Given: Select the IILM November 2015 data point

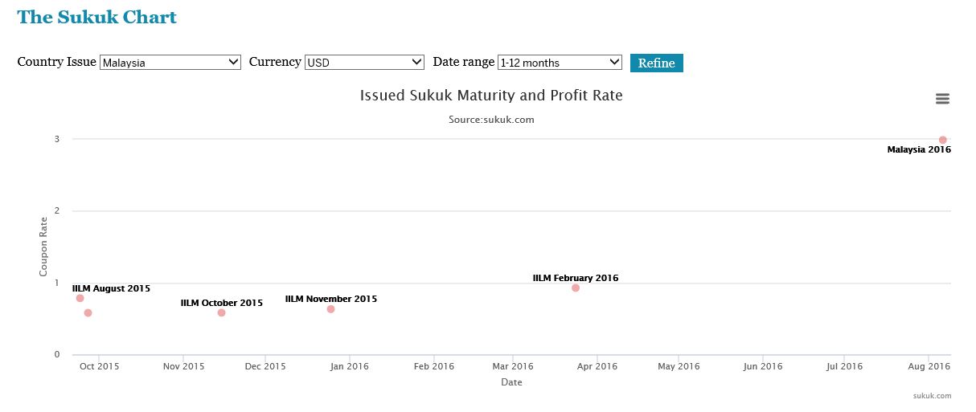Looking at the screenshot, I should [330, 309].
